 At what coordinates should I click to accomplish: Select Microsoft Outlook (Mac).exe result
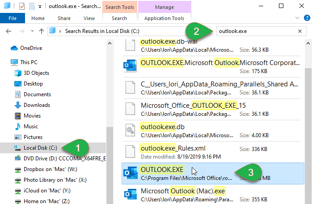(x=212, y=195)
